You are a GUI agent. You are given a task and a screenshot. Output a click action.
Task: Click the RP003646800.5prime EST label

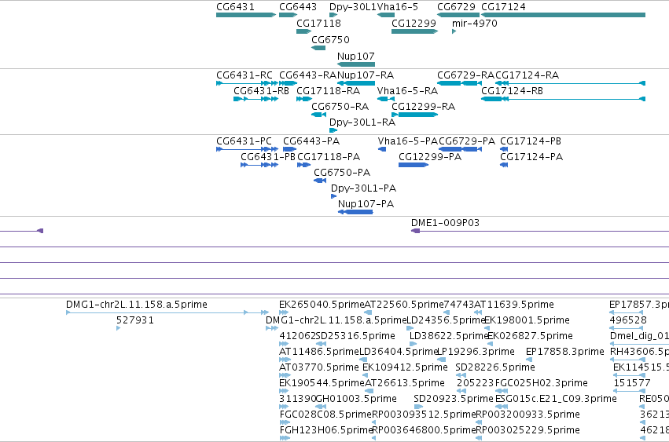click(424, 430)
